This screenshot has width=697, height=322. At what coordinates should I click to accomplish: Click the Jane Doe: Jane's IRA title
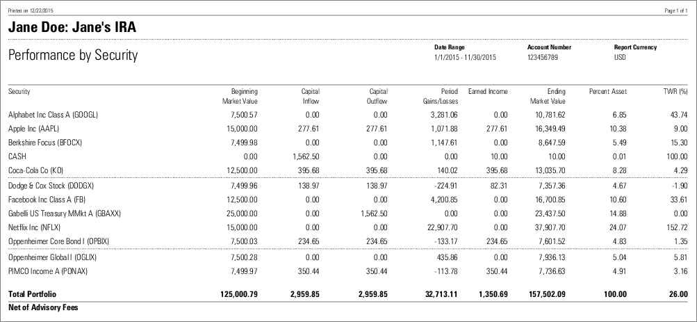72,28
